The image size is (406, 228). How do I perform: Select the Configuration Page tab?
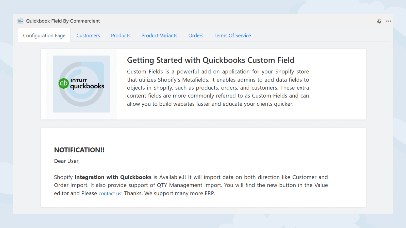pyautogui.click(x=44, y=35)
